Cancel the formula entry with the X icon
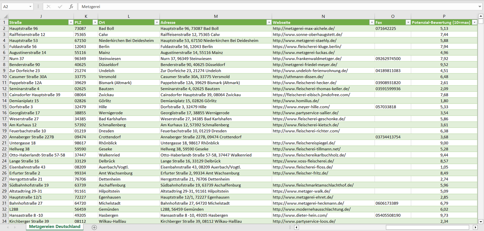 (x=49, y=7)
